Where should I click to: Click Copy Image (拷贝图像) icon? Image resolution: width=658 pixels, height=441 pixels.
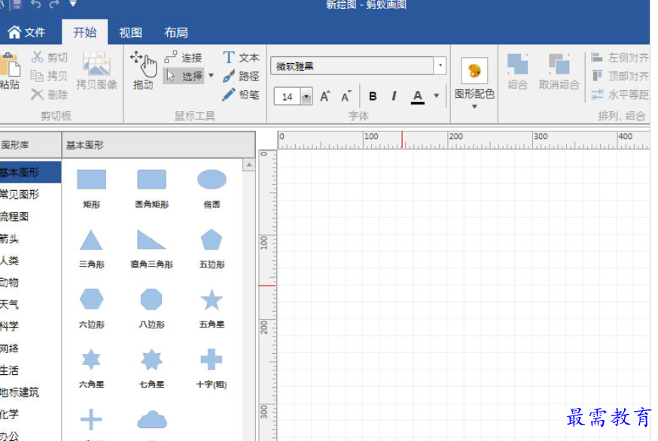96,64
